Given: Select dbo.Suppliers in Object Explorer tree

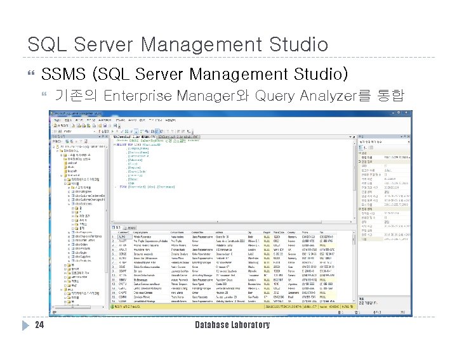Looking at the screenshot, I should [83, 256].
